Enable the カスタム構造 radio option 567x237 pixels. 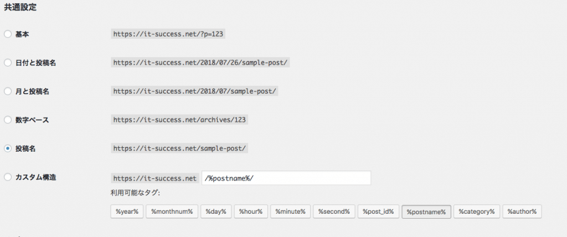pyautogui.click(x=8, y=177)
